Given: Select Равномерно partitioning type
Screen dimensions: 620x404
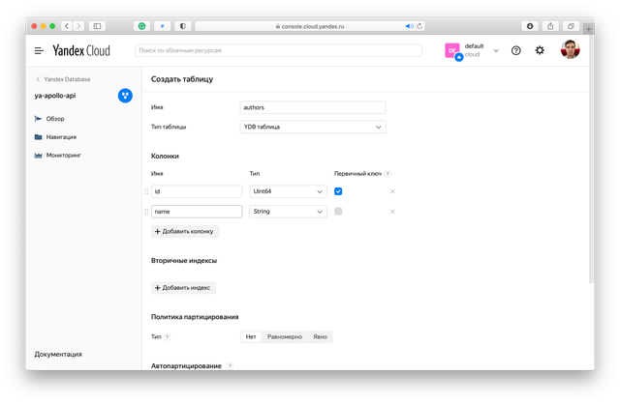Looking at the screenshot, I should [x=284, y=336].
